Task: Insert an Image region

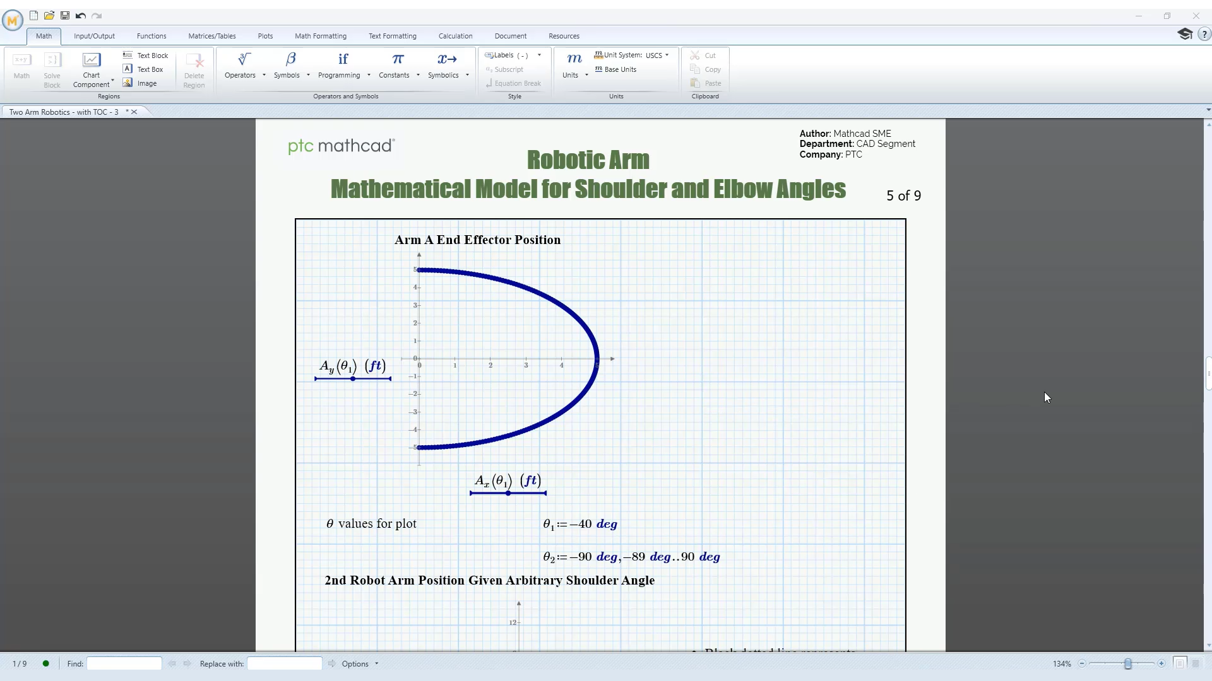Action: pyautogui.click(x=140, y=83)
